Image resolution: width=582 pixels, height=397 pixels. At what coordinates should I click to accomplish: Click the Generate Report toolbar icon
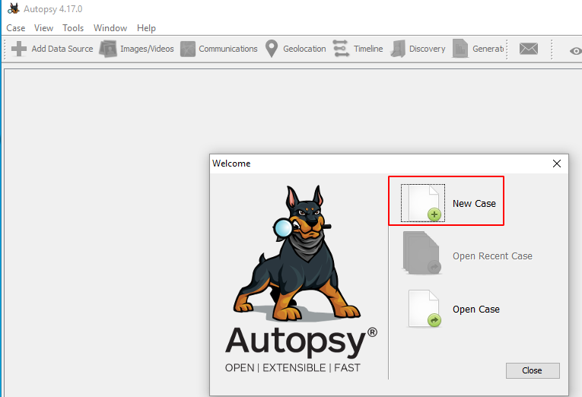point(460,49)
